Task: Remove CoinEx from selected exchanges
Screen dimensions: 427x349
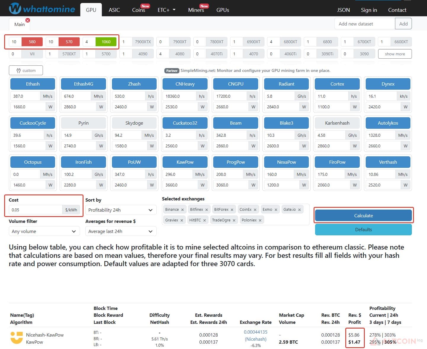Action: point(255,210)
